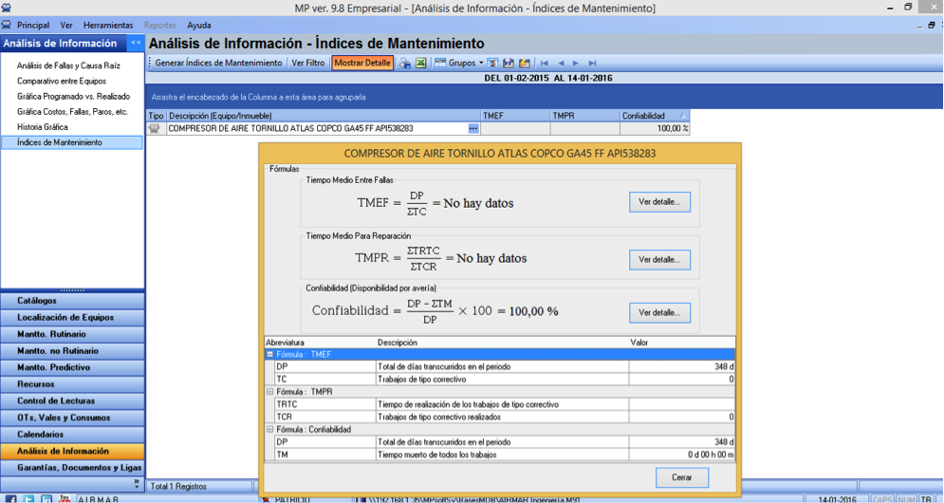Click the Total 1 Registros status text
944x503 pixels.
click(x=178, y=486)
